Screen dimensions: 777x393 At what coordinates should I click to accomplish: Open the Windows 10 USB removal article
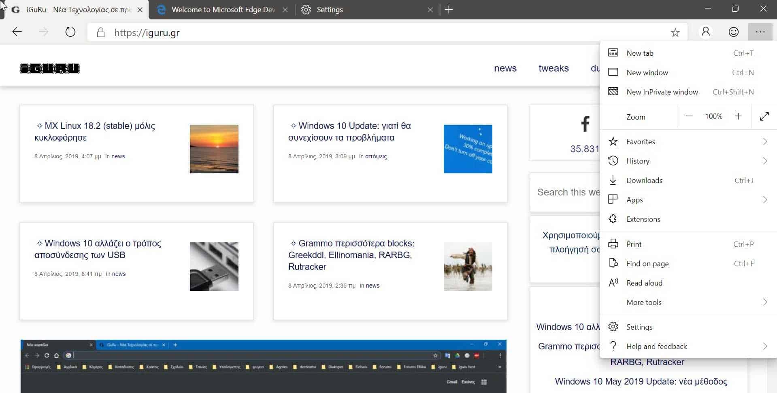[x=98, y=249]
